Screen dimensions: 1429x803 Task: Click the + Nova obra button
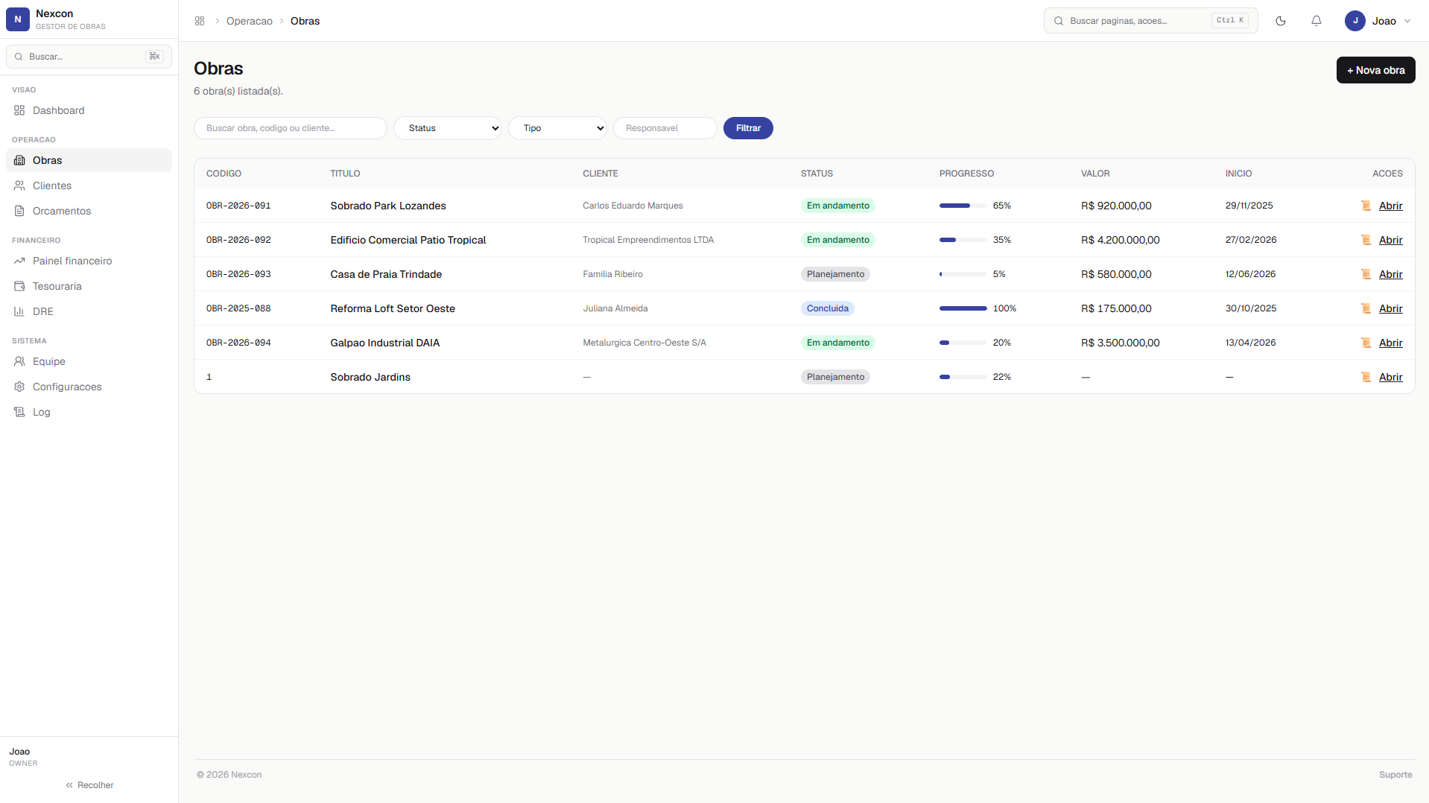pos(1375,70)
